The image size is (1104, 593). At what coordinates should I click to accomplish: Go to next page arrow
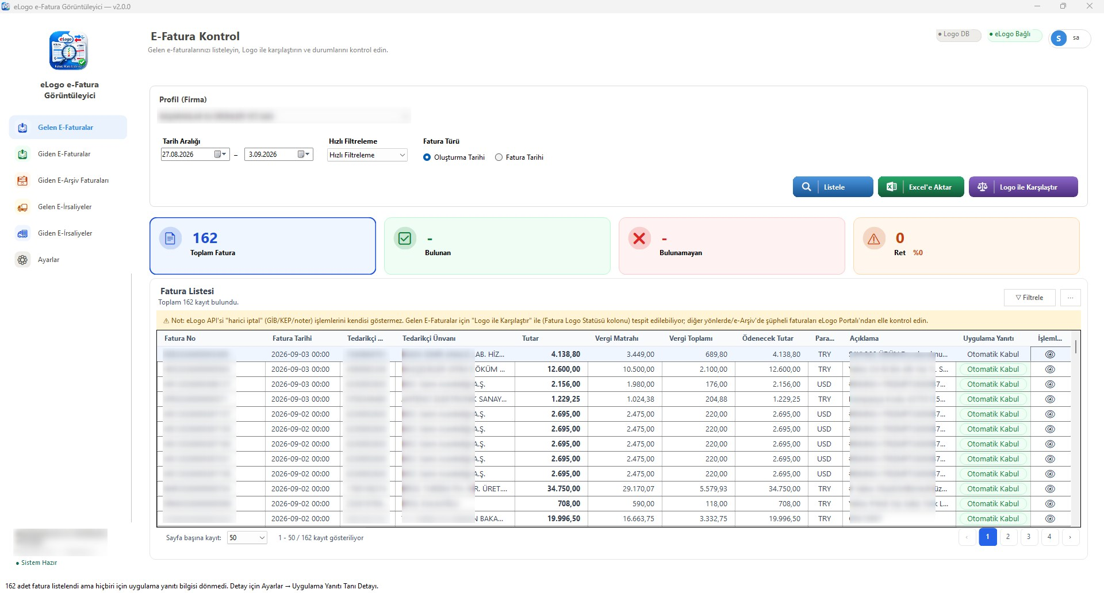[x=1070, y=537]
